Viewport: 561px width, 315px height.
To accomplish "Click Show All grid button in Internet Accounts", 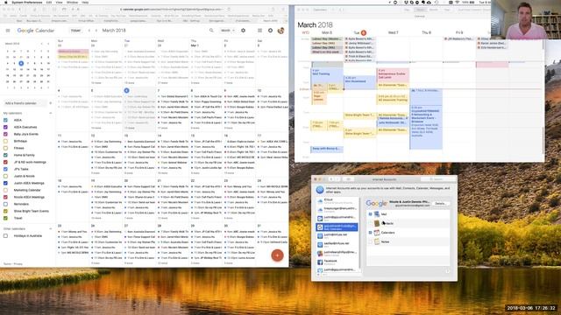I will pyautogui.click(x=348, y=179).
